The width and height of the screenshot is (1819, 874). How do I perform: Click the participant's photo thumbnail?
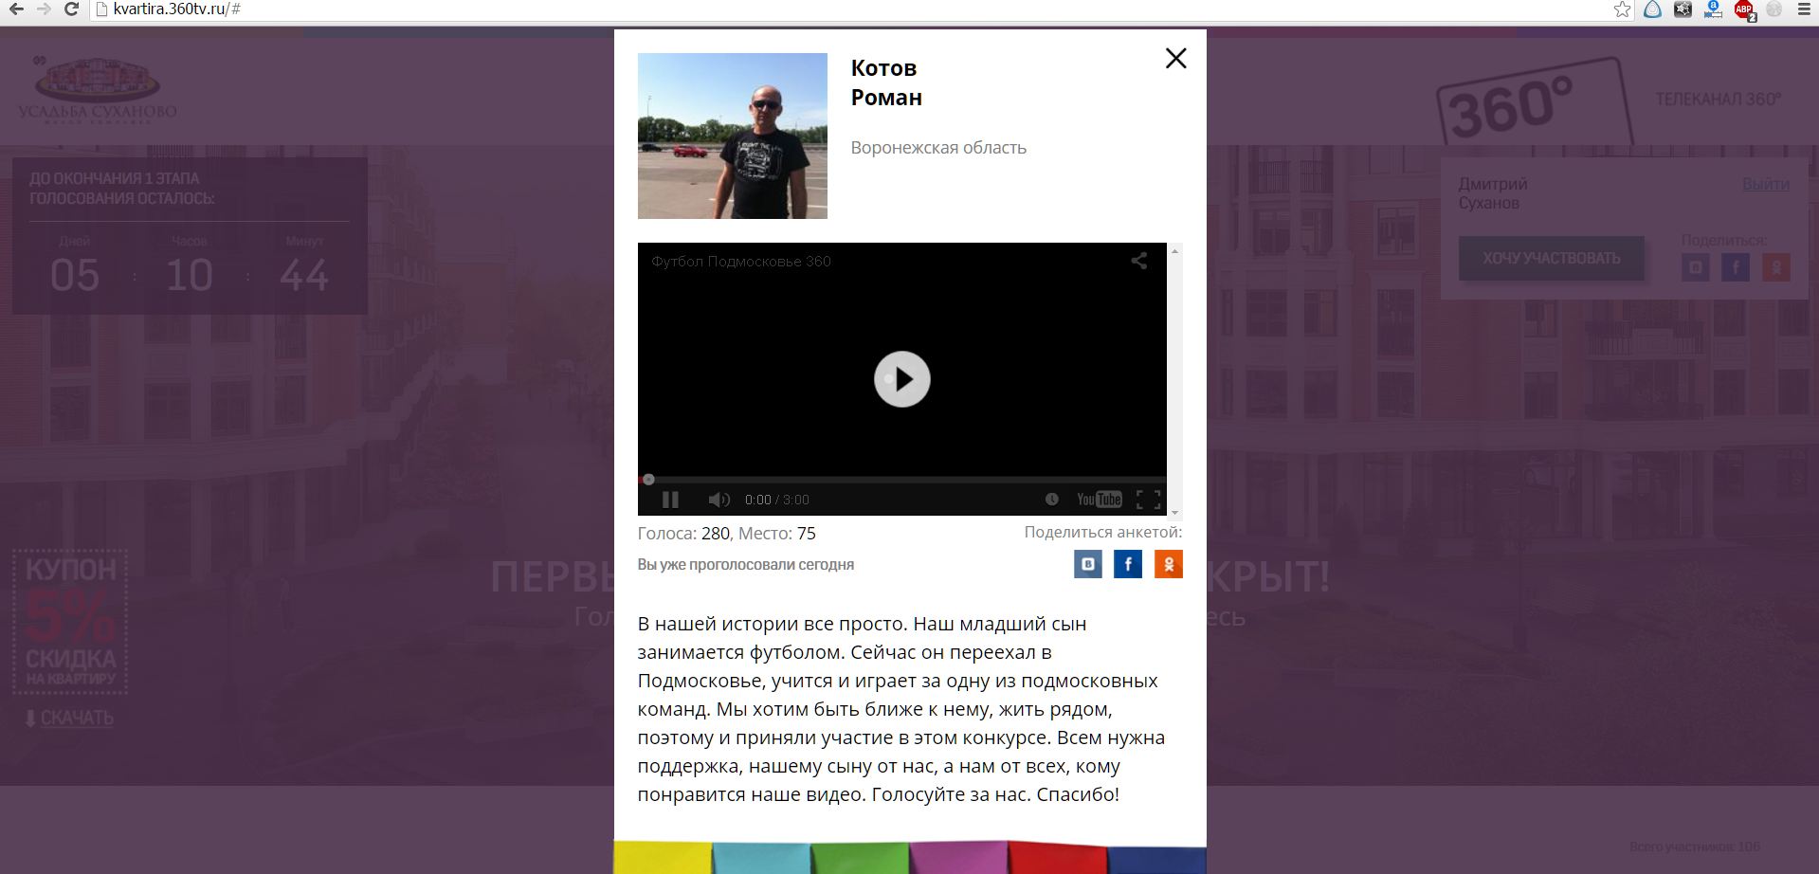732,136
